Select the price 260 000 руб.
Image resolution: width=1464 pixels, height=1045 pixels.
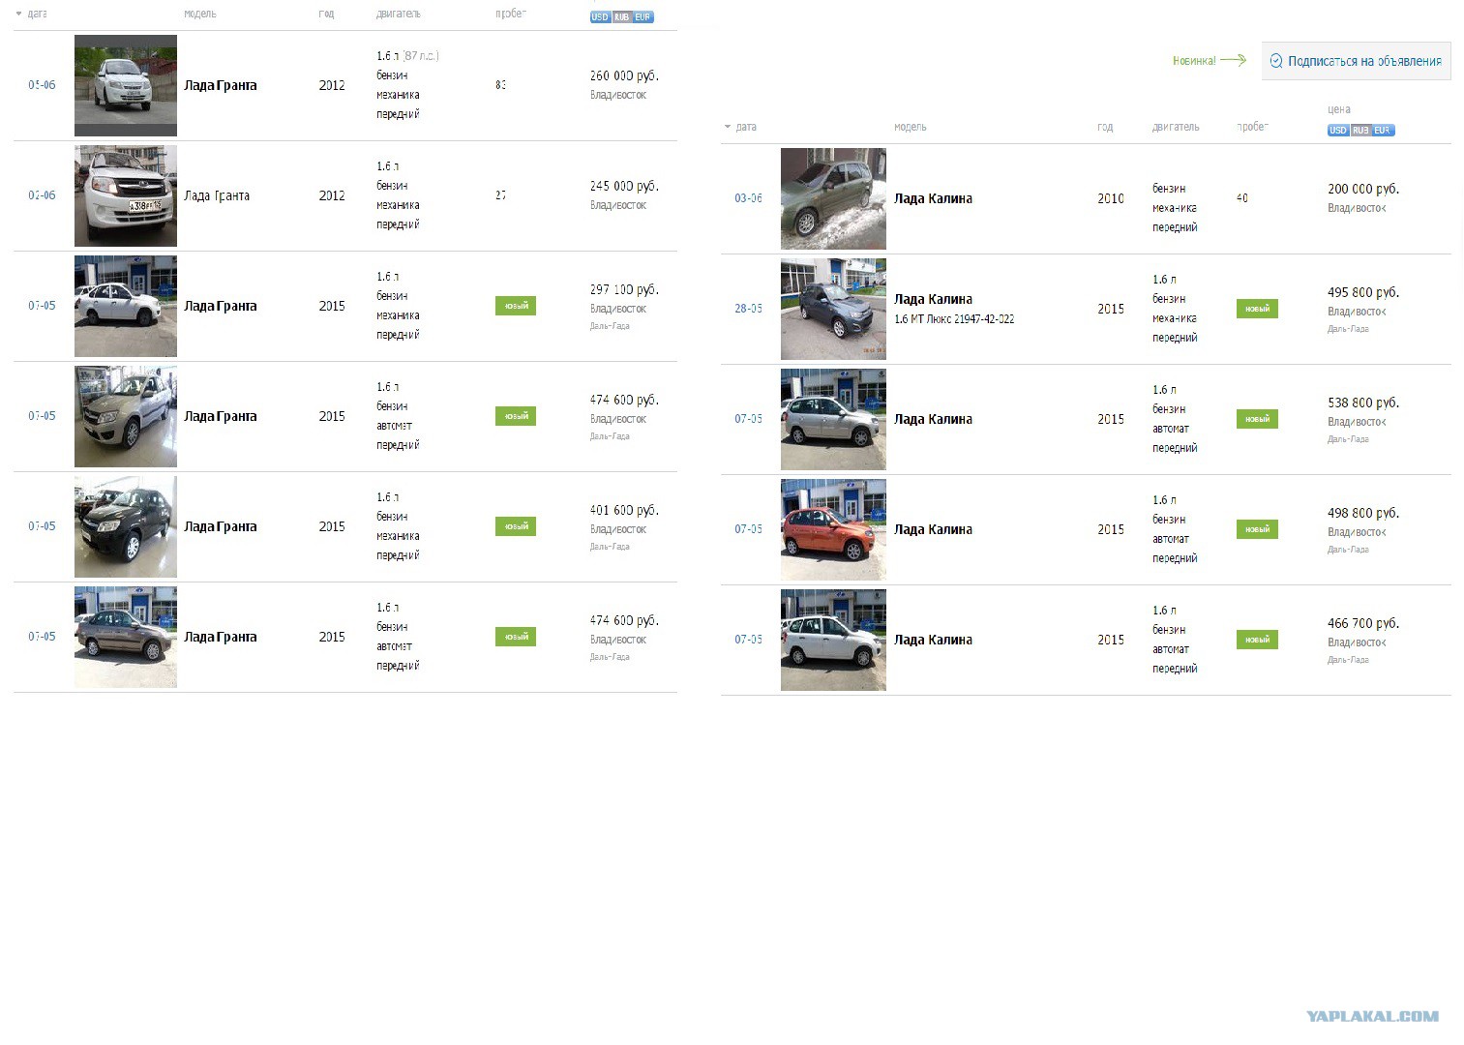coord(624,75)
